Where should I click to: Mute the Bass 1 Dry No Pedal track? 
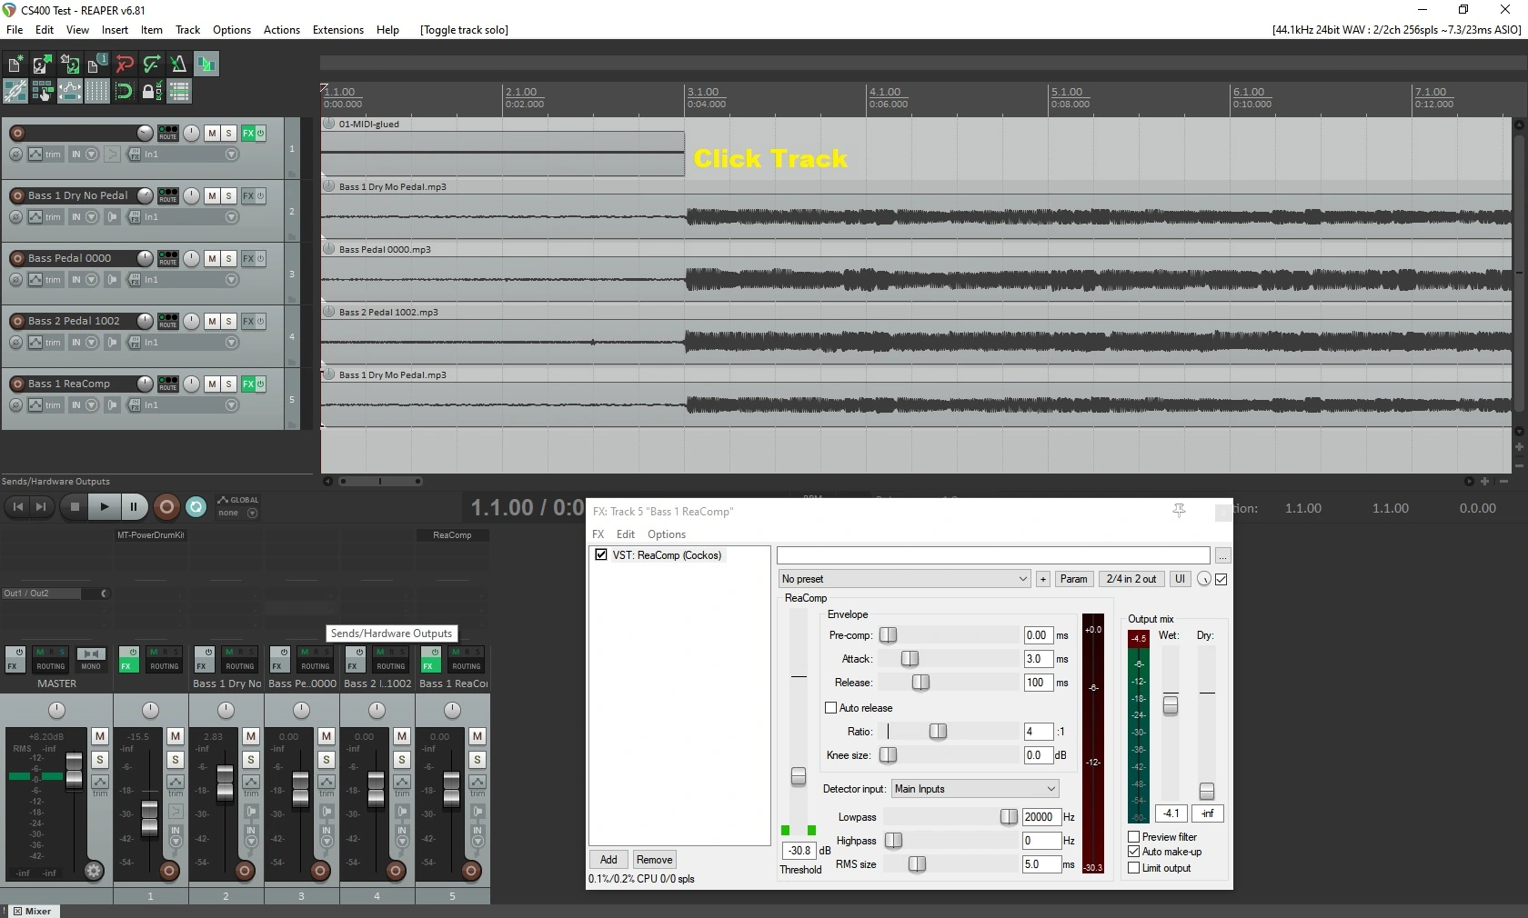click(212, 195)
